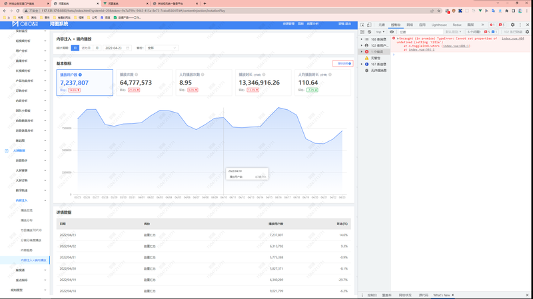Click the console filter input field
The width and height of the screenshot is (533, 299).
(420, 32)
